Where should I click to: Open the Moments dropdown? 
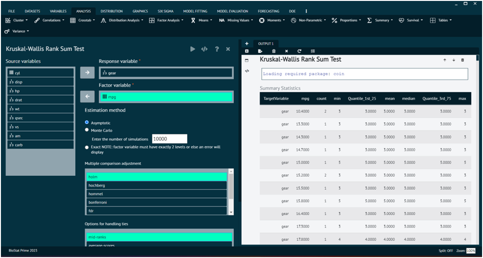(272, 20)
